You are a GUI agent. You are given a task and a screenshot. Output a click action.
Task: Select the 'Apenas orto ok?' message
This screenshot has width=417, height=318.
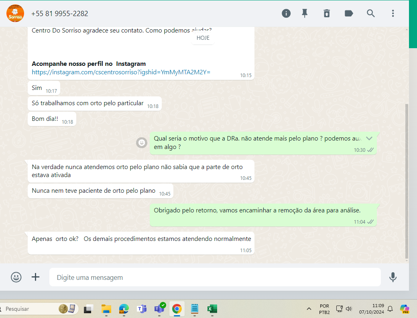click(x=141, y=243)
